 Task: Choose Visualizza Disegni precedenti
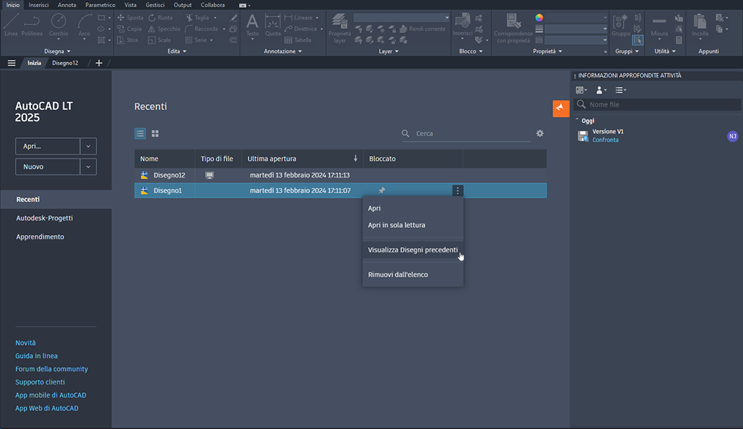pos(413,249)
